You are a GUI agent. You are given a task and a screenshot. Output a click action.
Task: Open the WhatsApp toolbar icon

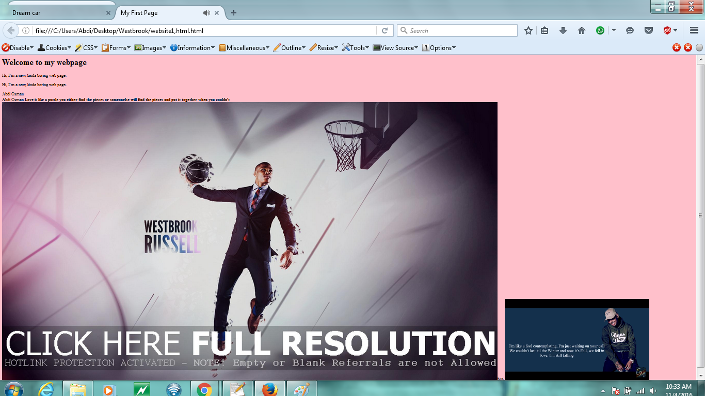[x=600, y=31]
